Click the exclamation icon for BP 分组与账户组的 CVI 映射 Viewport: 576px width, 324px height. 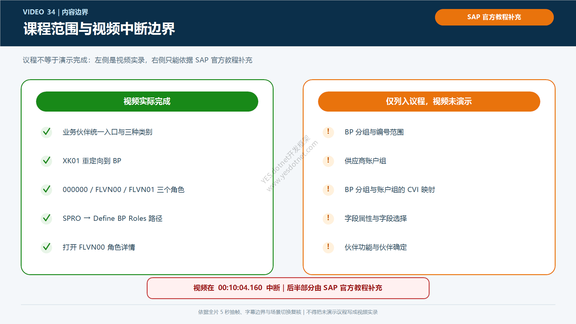[x=328, y=190]
